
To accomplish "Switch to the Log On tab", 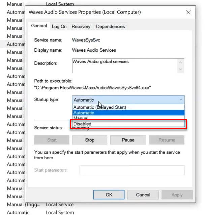I will click(59, 26).
